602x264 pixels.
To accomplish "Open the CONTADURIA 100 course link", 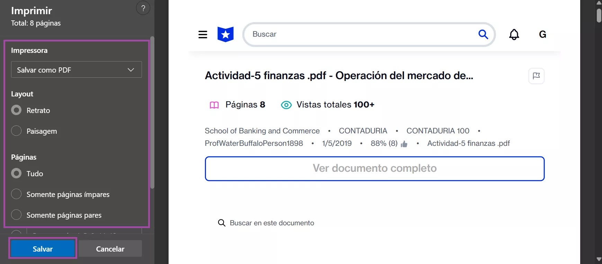I will pyautogui.click(x=438, y=131).
